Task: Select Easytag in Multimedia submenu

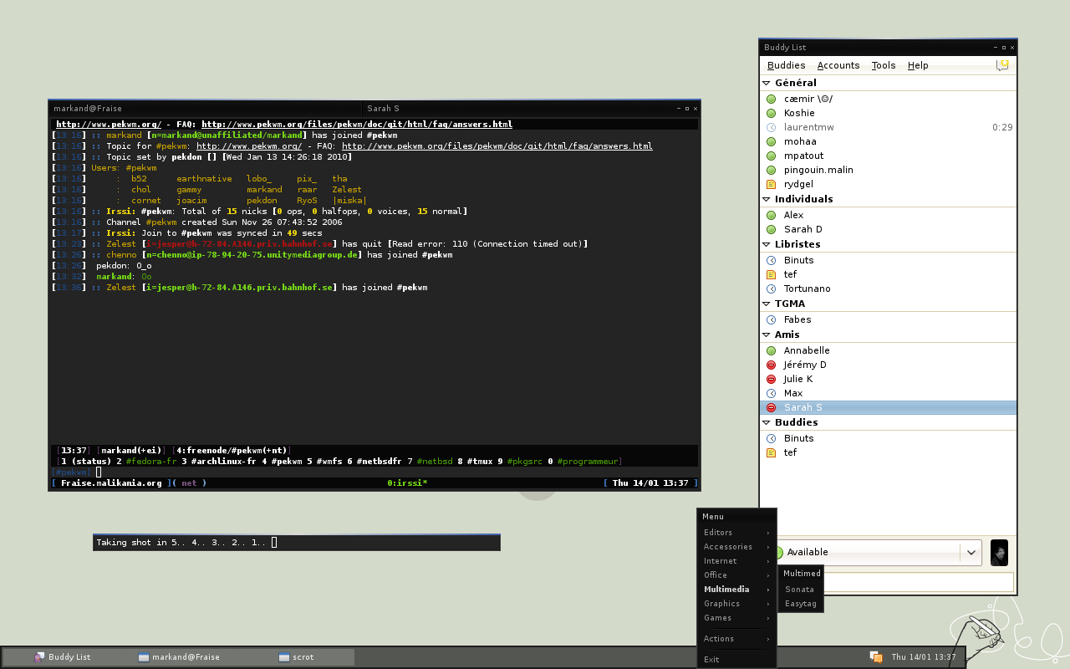Action: [x=801, y=604]
